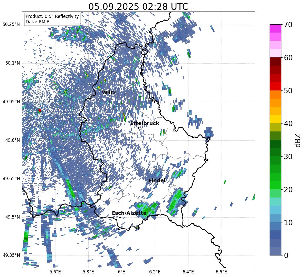Image resolution: width=304 pixels, height=277 pixels.
Task: Click the '49.8°N' latitude label
Action: (x=12, y=140)
